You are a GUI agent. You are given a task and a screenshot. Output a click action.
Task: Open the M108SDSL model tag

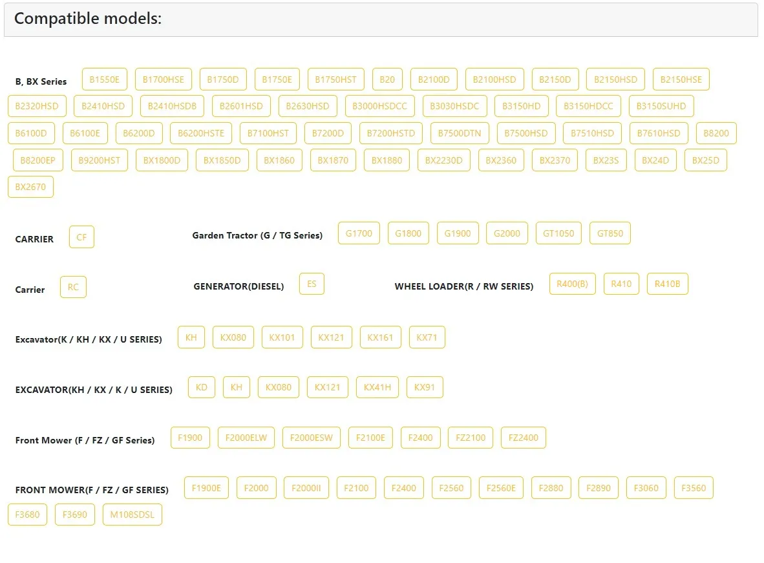click(132, 515)
